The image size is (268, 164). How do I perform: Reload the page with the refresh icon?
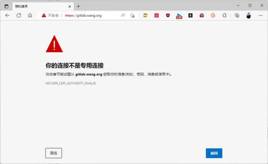coord(19,16)
